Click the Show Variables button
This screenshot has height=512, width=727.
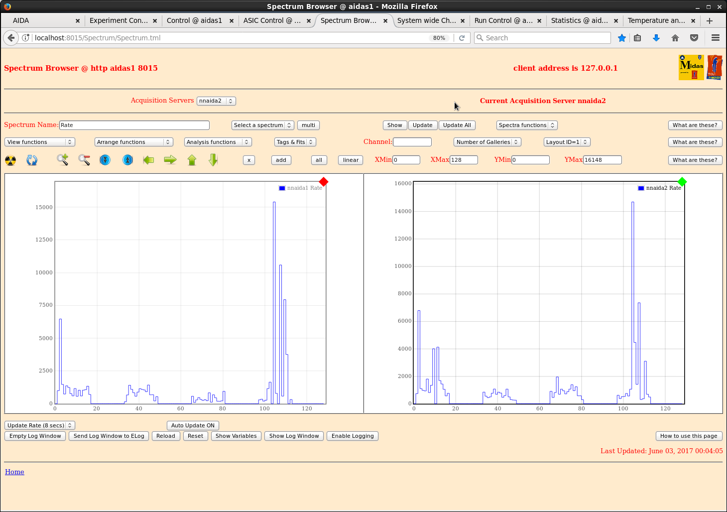236,436
